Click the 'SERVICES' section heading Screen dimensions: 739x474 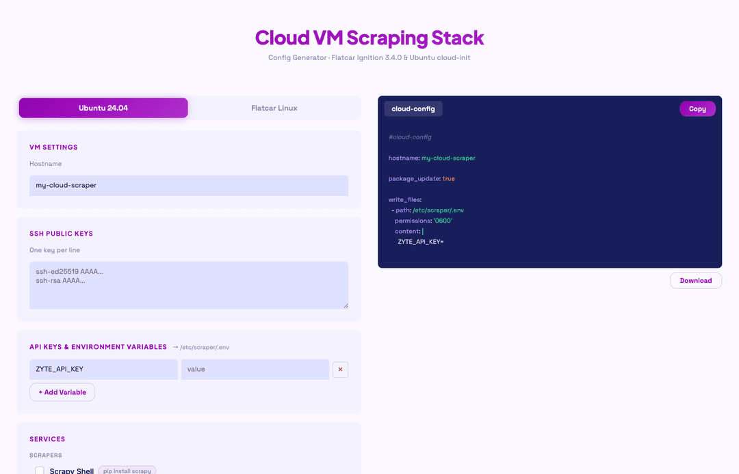(47, 439)
